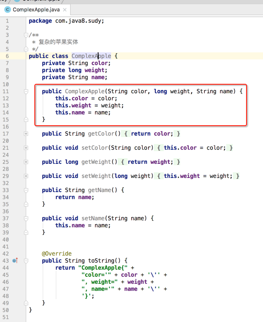This screenshot has width=263, height=322.
Task: Collapse the getName method at line 33
Action: (26, 190)
